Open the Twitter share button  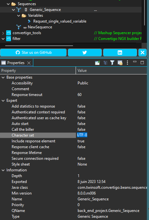tap(85, 53)
